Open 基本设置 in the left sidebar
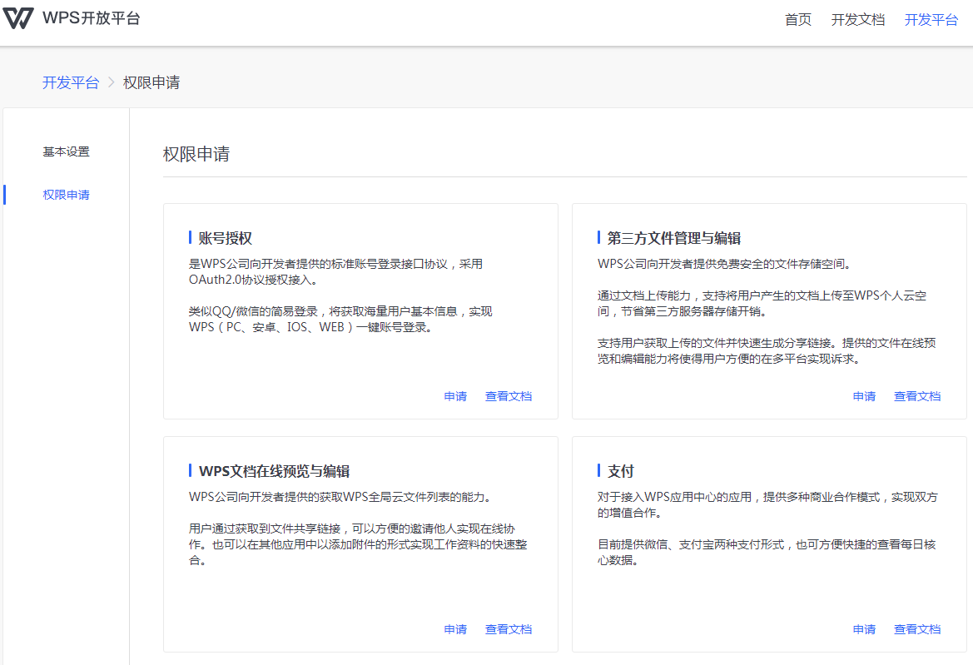This screenshot has height=665, width=973. tap(67, 152)
